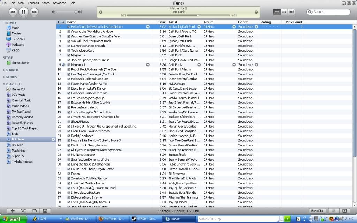Open the File menu
357x223 pixels.
click(4, 3)
